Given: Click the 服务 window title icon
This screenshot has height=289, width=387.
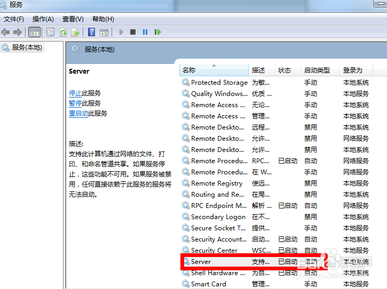Looking at the screenshot, I should click(3, 5).
